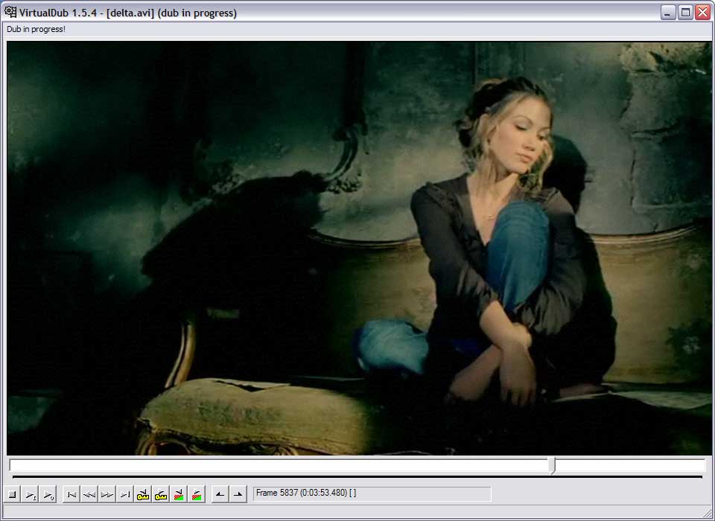Click the timeline position slider handle
Viewport: 715px width, 521px height.
click(552, 467)
